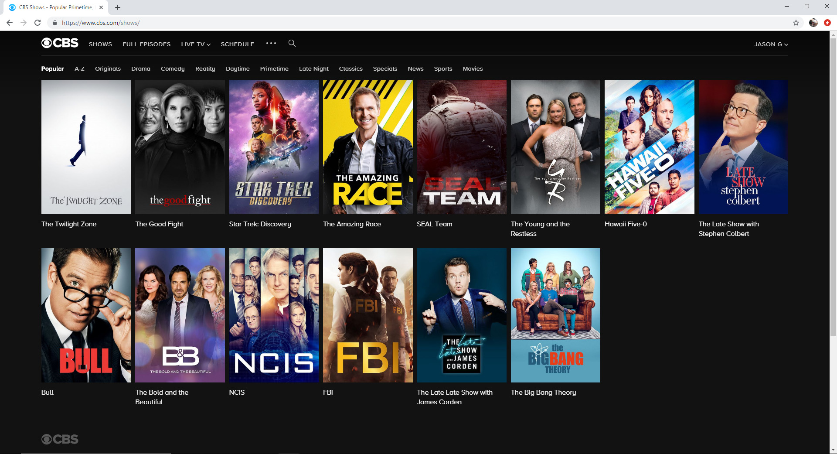Open the NCIS poster
The image size is (837, 454).
tap(274, 315)
